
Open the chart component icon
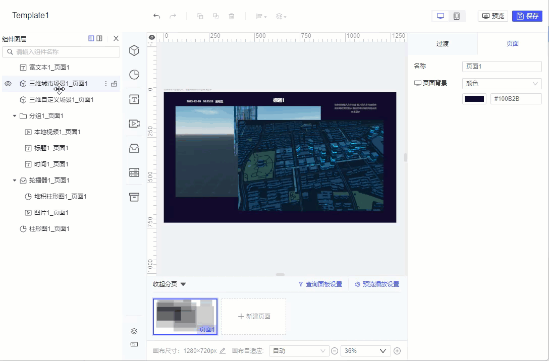click(x=134, y=74)
